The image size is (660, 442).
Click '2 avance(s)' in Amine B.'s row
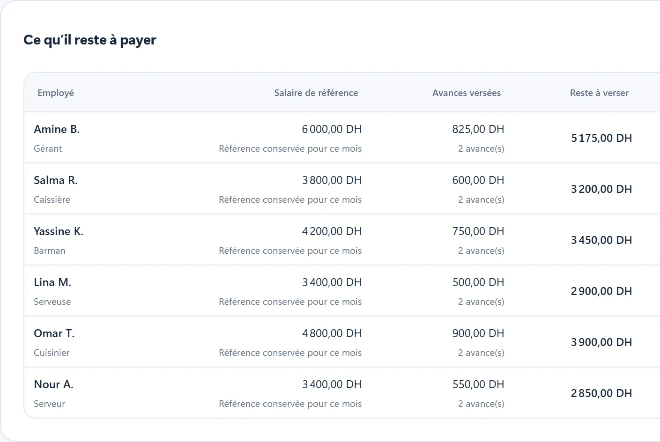481,148
